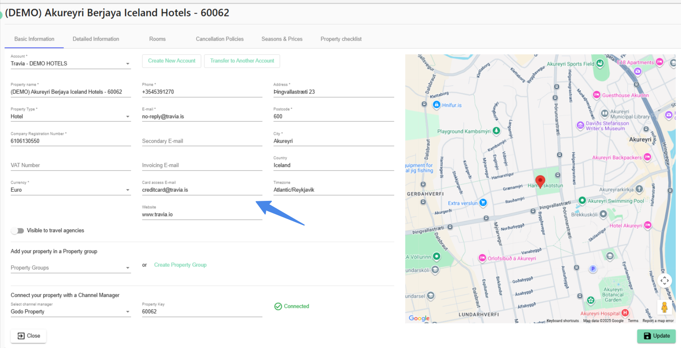Screen dimensions: 681x348
Task: Click the Secondary E-mail field
Action: [x=202, y=141]
